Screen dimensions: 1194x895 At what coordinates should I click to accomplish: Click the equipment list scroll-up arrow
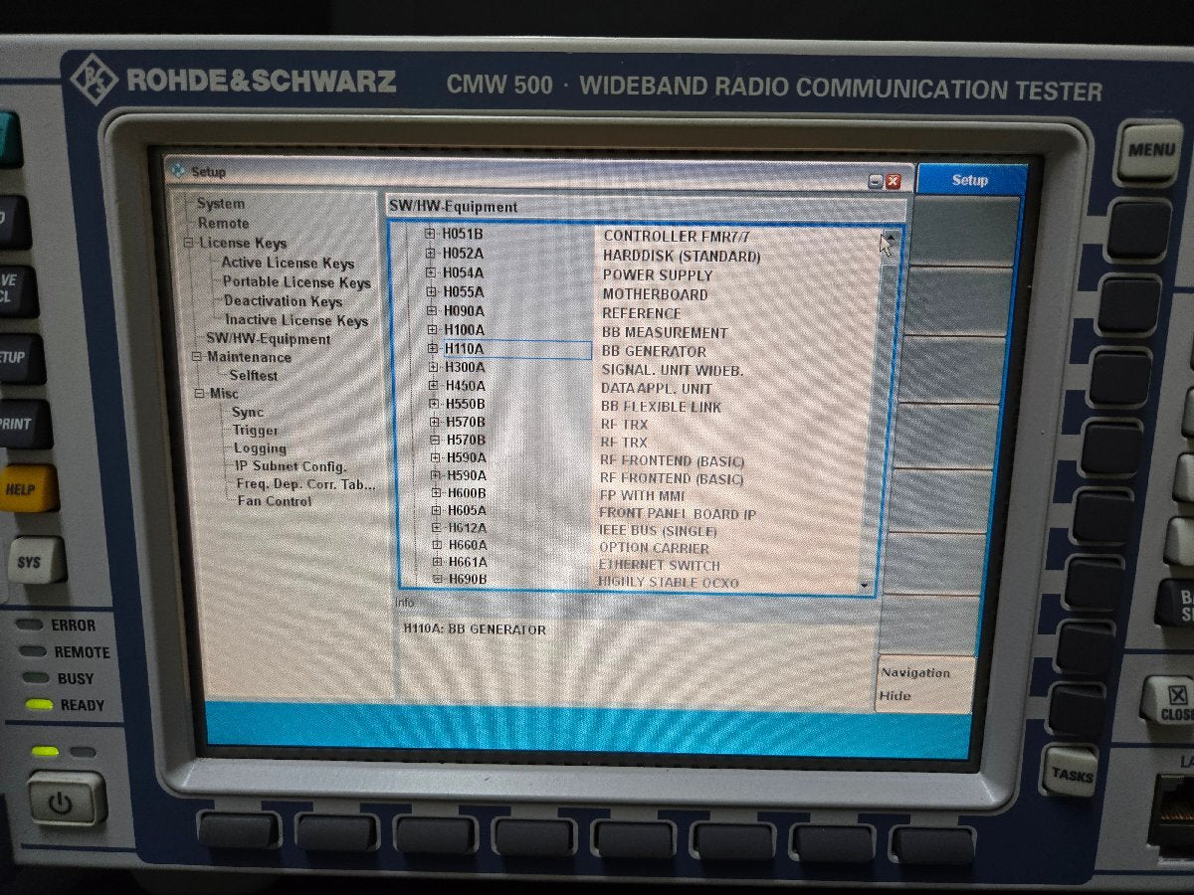pos(889,239)
